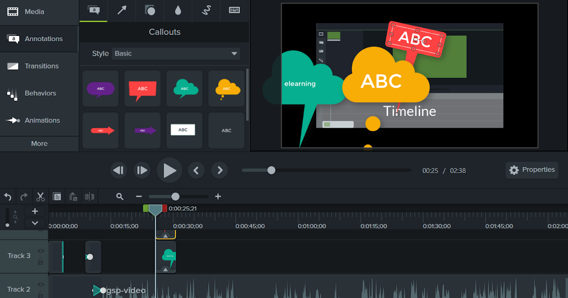The height and width of the screenshot is (298, 568).
Task: Open the Transitions panel
Action: (x=39, y=66)
